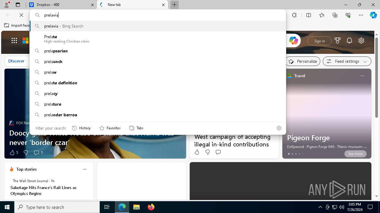This screenshot has width=380, height=213.
Task: Like the illegal in-kind contributions story
Action: pos(197,152)
